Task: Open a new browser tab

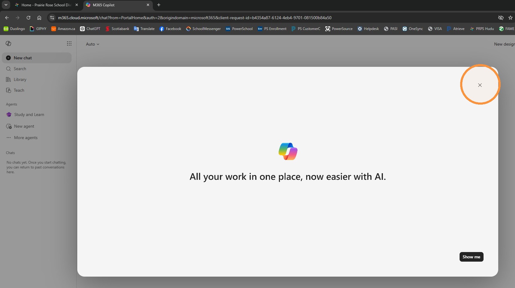Action: [x=159, y=5]
